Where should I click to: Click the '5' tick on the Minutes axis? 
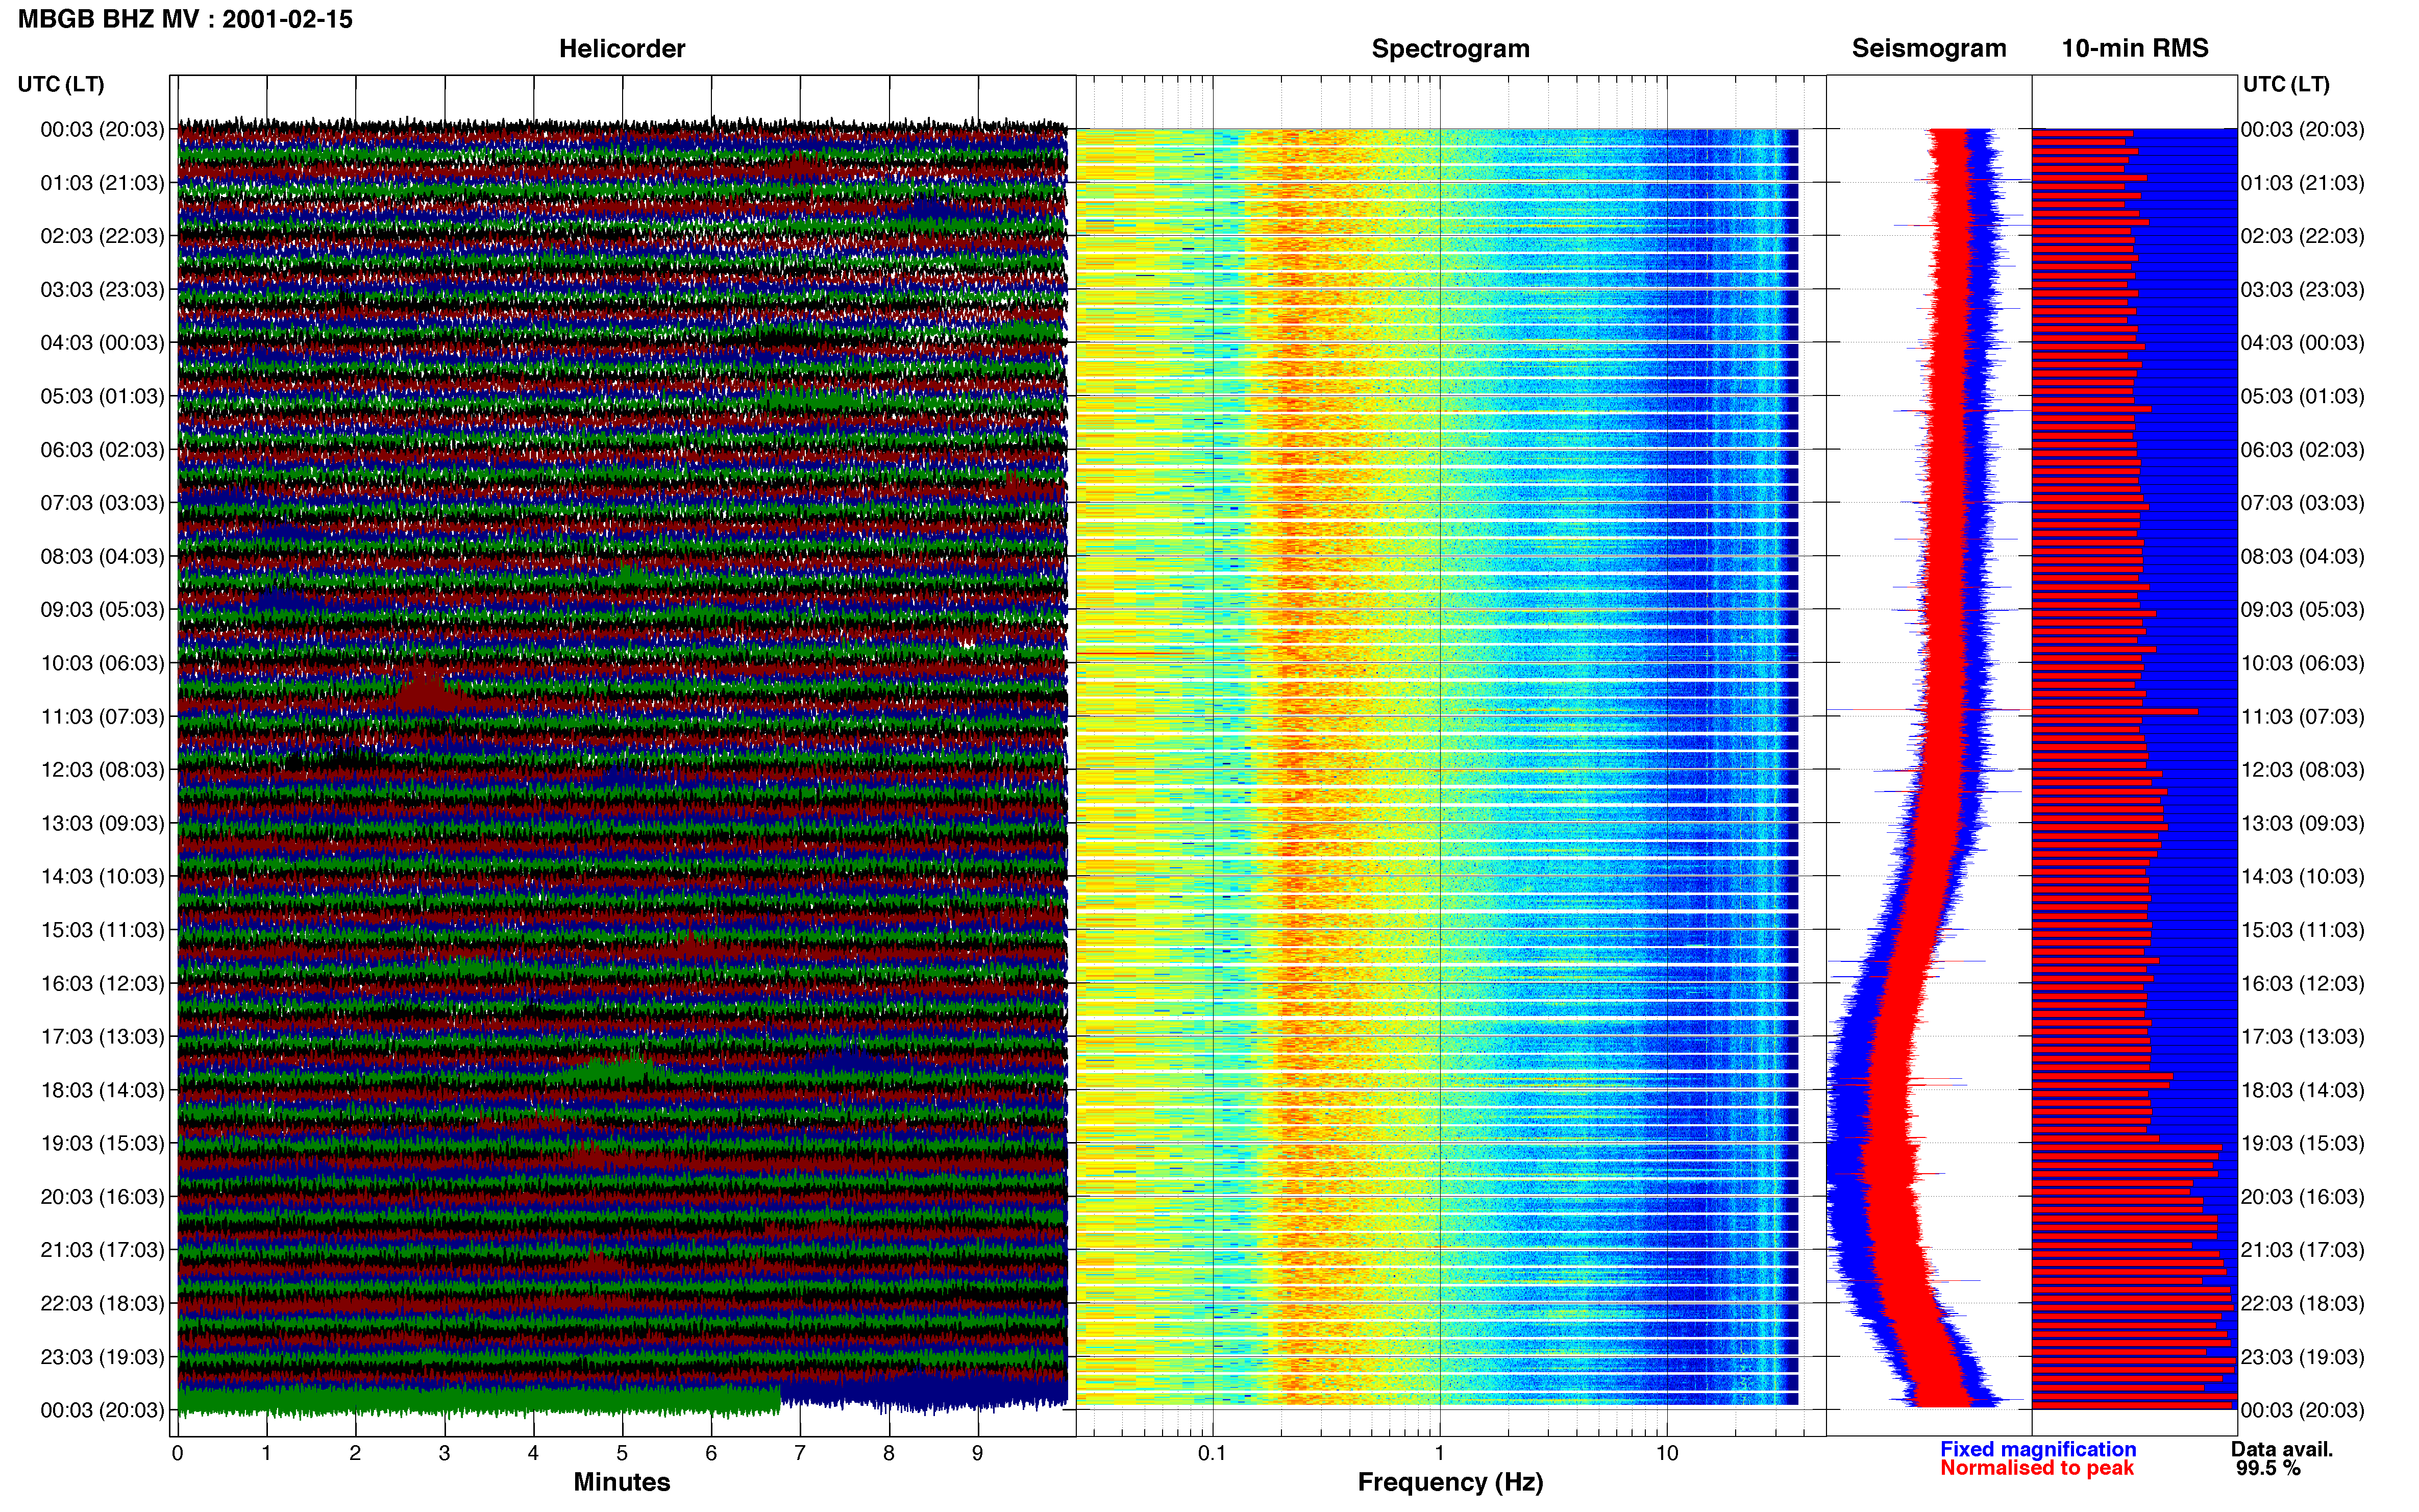pos(622,1453)
